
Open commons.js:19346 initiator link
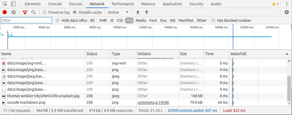pos(153,103)
